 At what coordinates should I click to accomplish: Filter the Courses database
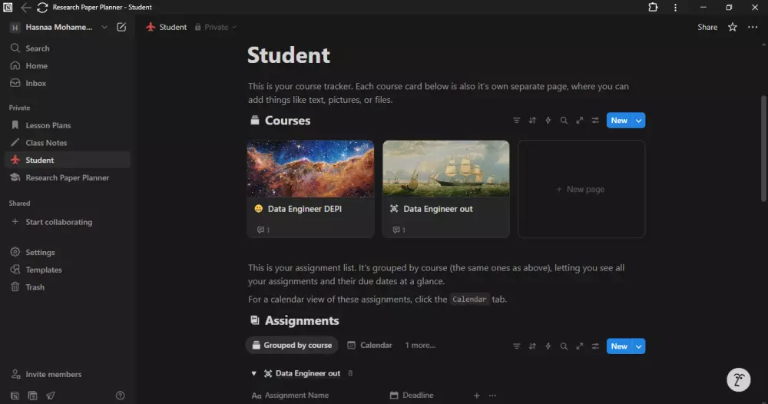516,121
